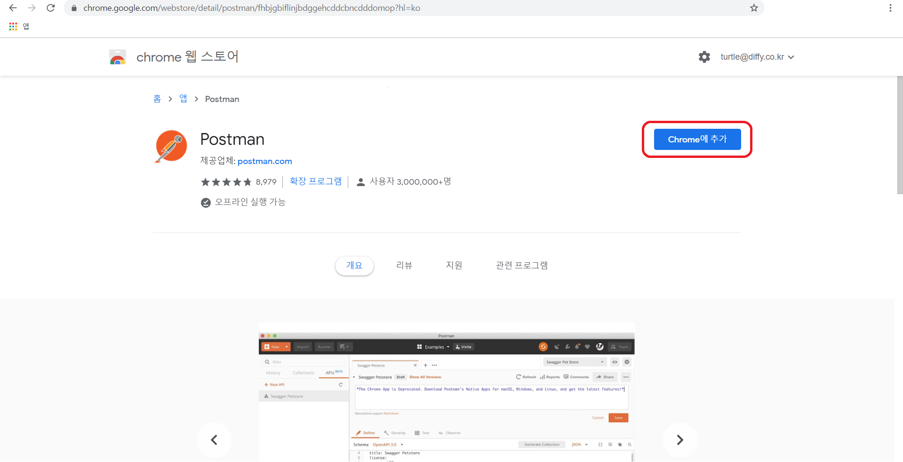
Task: Open the 지원 tab
Action: click(454, 266)
